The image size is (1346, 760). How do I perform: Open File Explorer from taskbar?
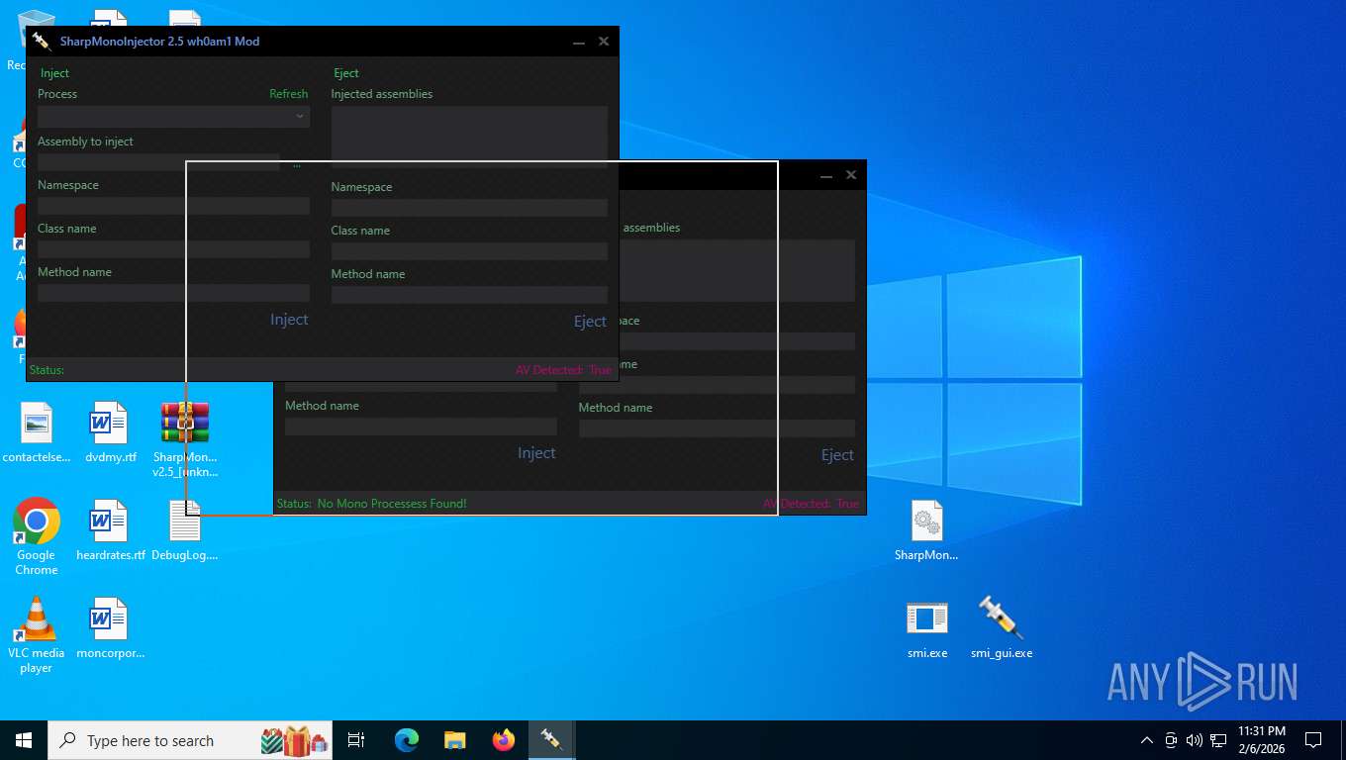pos(455,740)
